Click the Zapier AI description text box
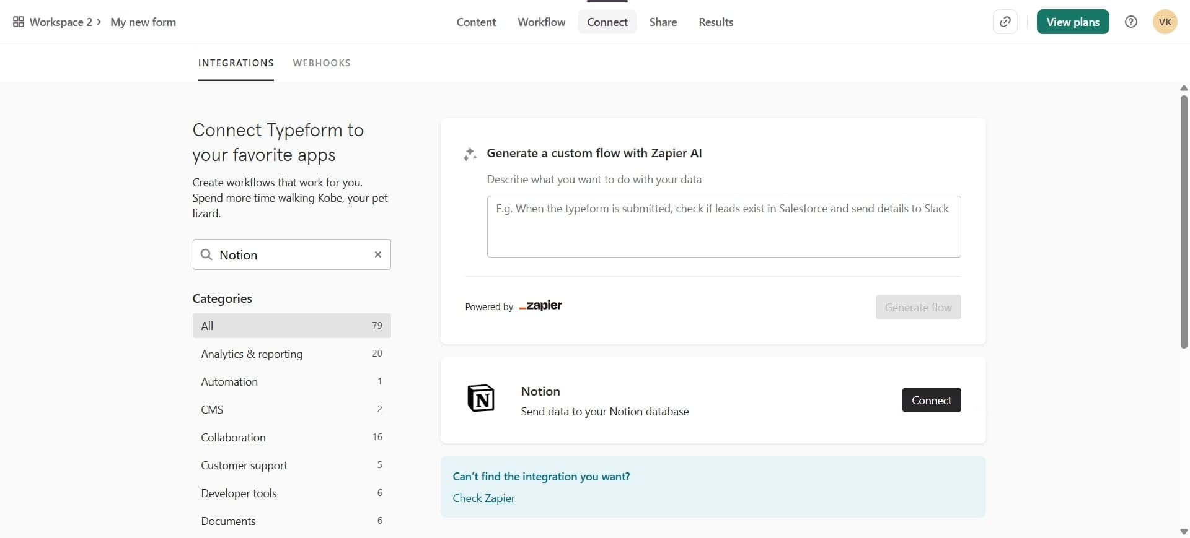 [x=723, y=227]
